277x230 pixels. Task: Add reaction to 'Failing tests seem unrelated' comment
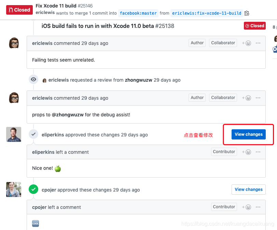click(x=247, y=43)
